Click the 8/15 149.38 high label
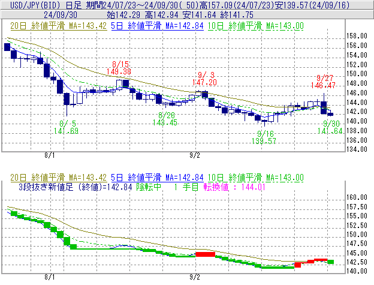374x285 pixels. click(119, 68)
